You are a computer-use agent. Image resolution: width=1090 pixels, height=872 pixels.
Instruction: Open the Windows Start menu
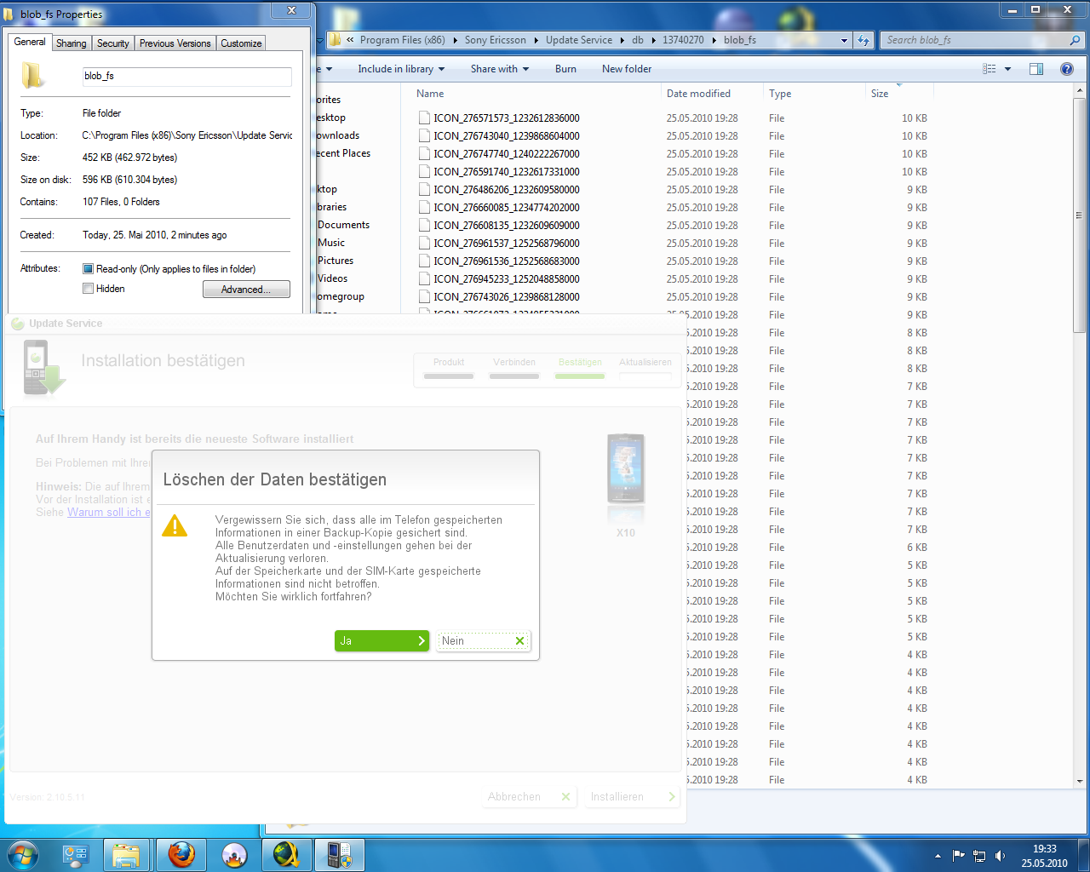[22, 854]
